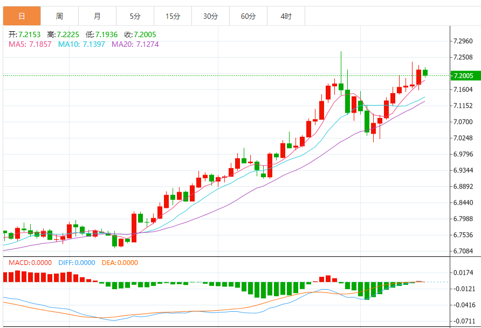
Task: Switch to the 周 weekly tab
Action: tap(59, 16)
